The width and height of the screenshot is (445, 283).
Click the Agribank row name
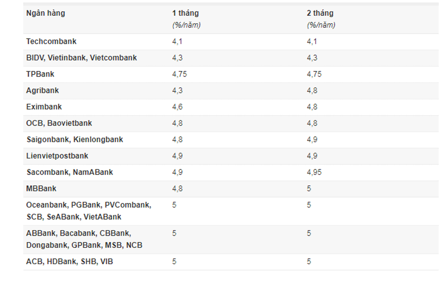(43, 90)
